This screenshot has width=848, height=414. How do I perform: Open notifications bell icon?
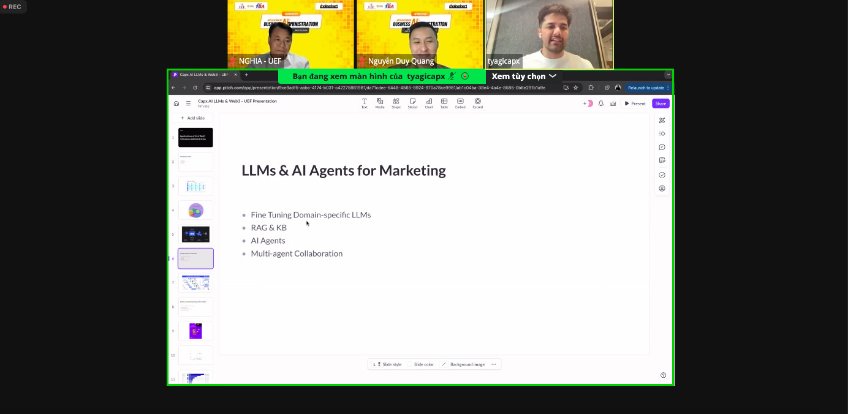pos(601,103)
